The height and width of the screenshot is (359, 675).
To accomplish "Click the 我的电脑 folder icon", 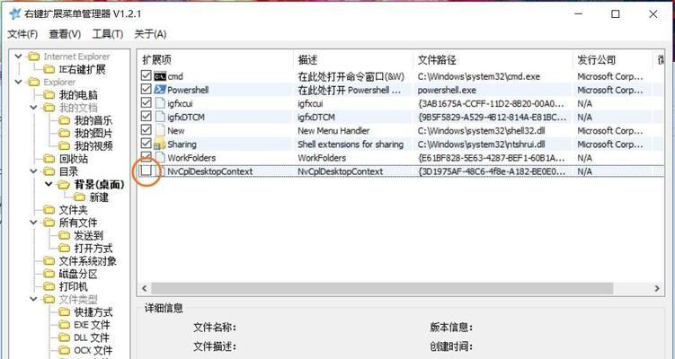I will click(49, 94).
